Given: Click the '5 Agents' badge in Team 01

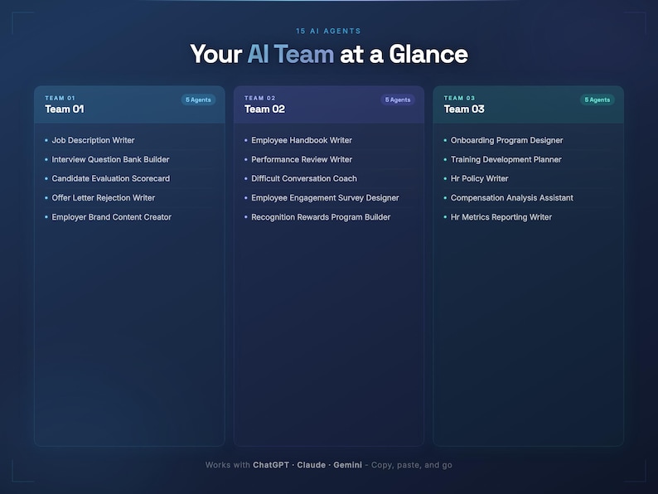Looking at the screenshot, I should [199, 100].
